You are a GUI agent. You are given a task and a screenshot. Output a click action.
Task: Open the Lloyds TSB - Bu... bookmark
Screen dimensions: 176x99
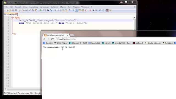pyautogui.click(x=121, y=43)
